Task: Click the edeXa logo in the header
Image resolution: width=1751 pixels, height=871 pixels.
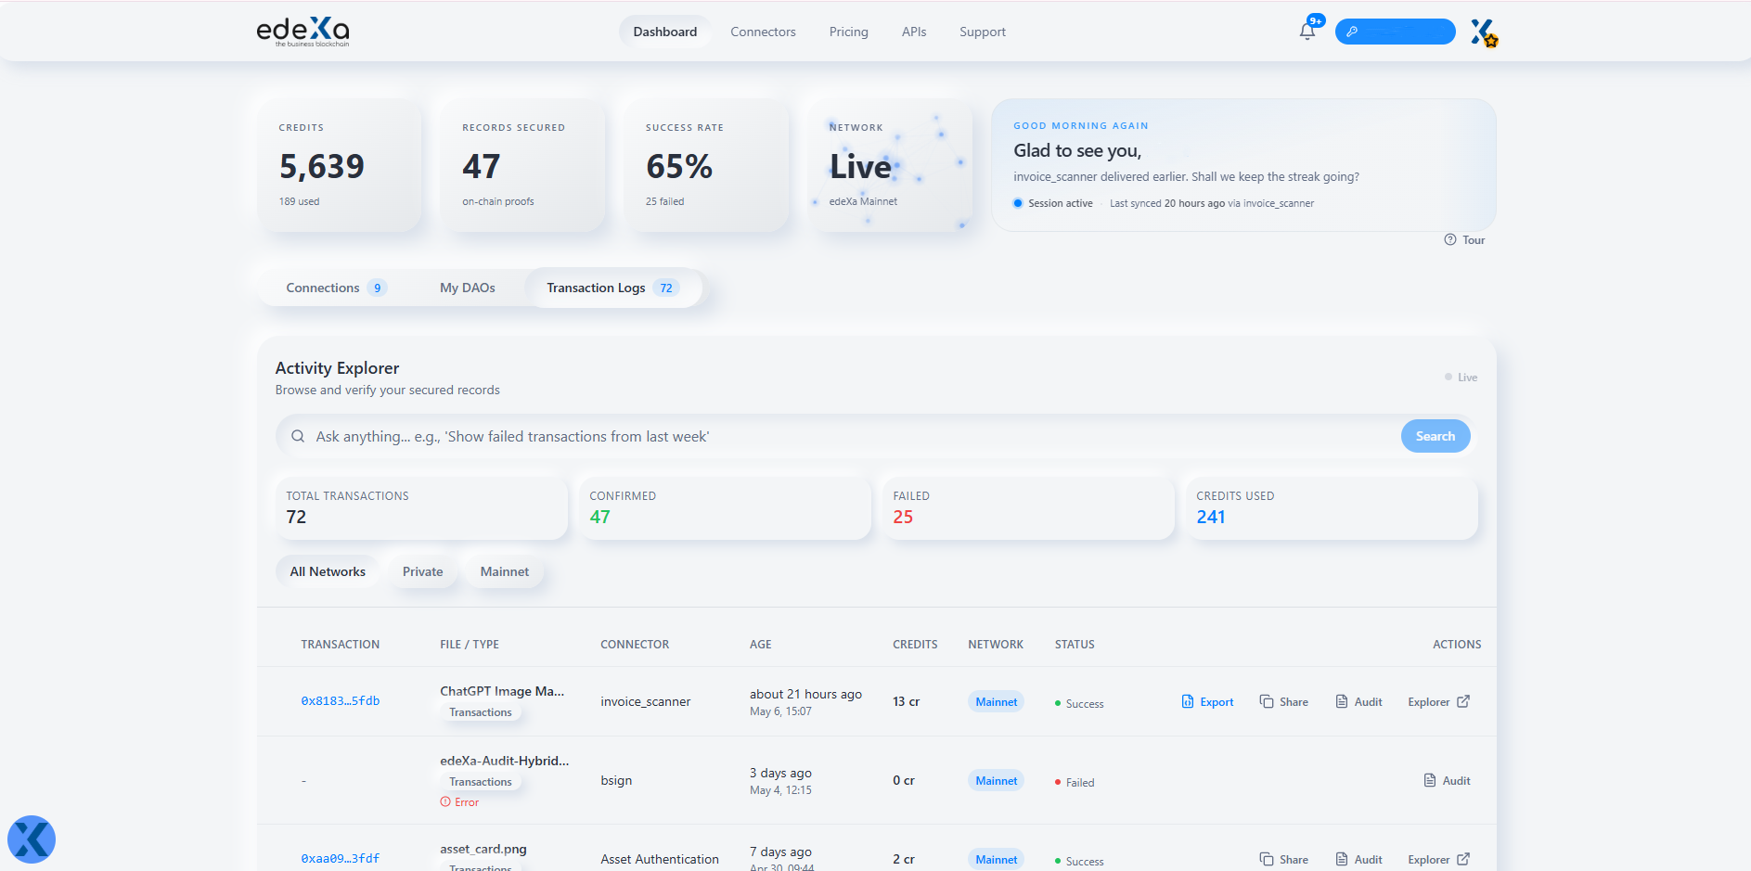Action: tap(303, 32)
